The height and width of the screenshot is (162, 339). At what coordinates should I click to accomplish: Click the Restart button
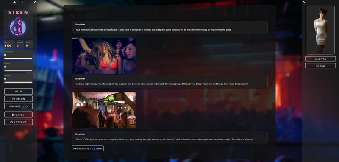pyautogui.click(x=18, y=122)
